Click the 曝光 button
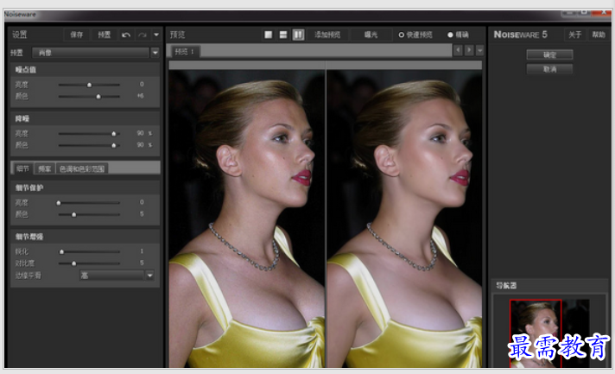This screenshot has width=615, height=374. coord(371,35)
